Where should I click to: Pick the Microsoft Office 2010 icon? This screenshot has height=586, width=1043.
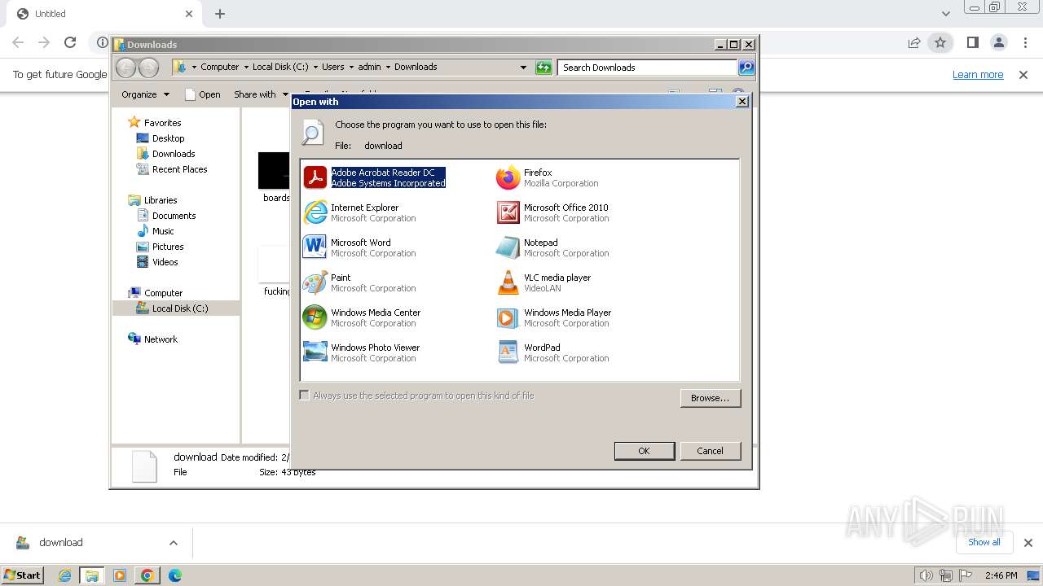point(508,212)
